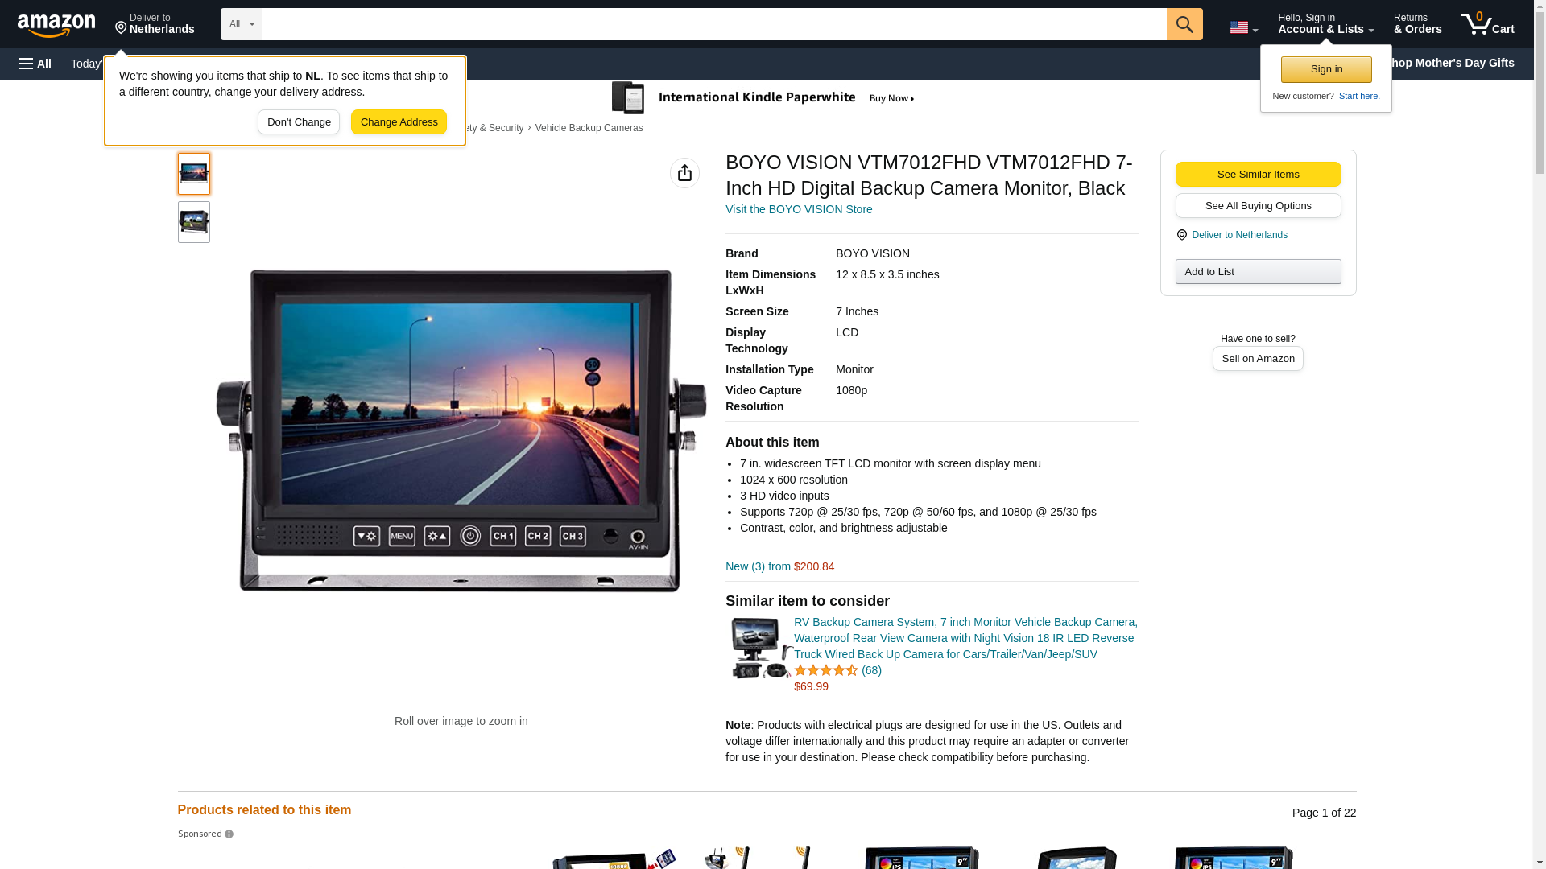Open Shop Mother's Day Gifts link

[x=1454, y=63]
